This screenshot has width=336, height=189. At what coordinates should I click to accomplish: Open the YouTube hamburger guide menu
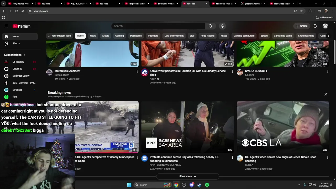point(6,26)
